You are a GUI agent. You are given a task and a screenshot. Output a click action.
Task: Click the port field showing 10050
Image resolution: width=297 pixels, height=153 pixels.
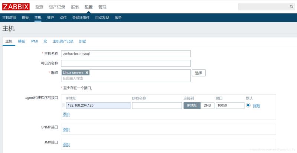[x=229, y=105]
